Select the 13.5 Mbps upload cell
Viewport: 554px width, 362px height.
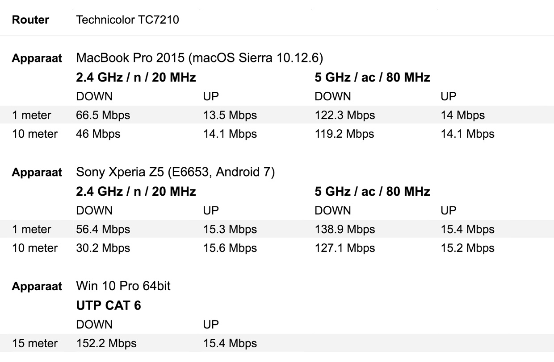coord(230,115)
